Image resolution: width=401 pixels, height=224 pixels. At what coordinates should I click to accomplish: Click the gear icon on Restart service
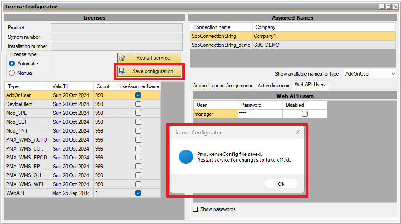[x=122, y=58]
